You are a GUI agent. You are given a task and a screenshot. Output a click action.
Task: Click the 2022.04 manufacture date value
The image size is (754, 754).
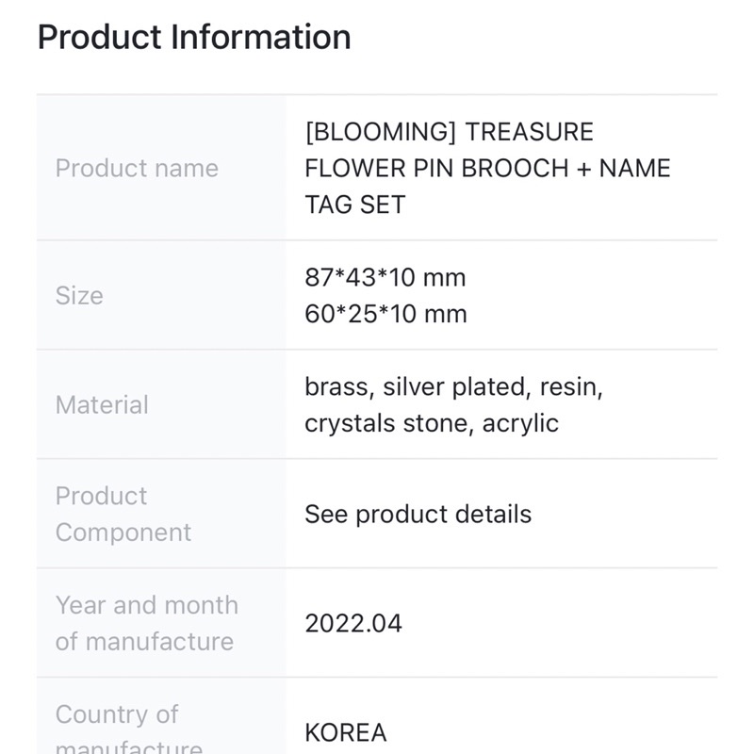(x=353, y=624)
